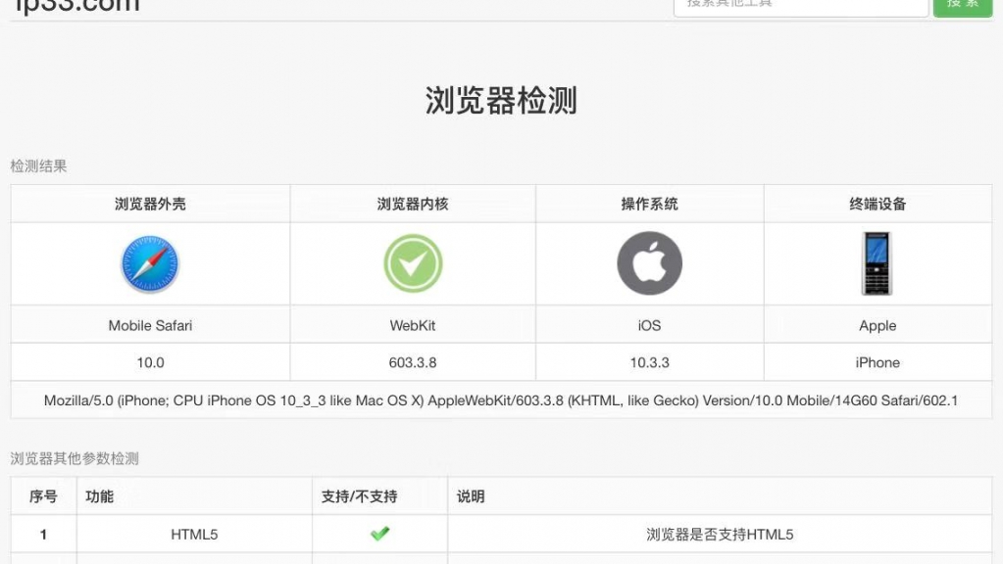Screen dimensions: 1003x564
Task: Click the grey Apple logo icon
Action: click(649, 263)
